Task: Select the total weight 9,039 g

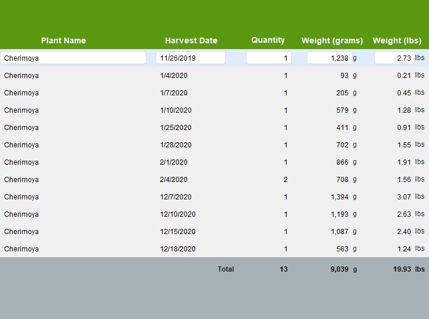Action: (339, 269)
